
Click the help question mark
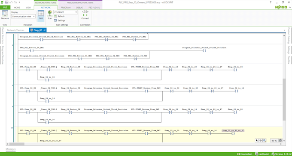point(271,3)
